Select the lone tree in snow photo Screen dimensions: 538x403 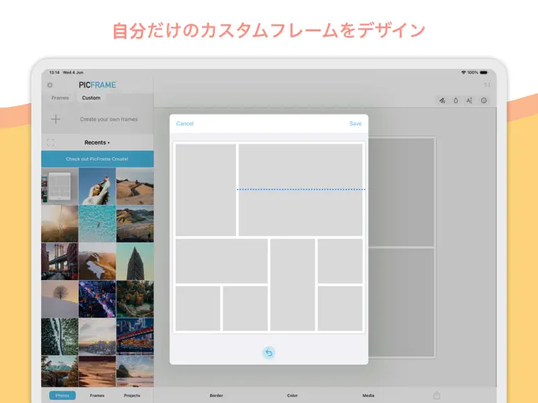click(59, 299)
